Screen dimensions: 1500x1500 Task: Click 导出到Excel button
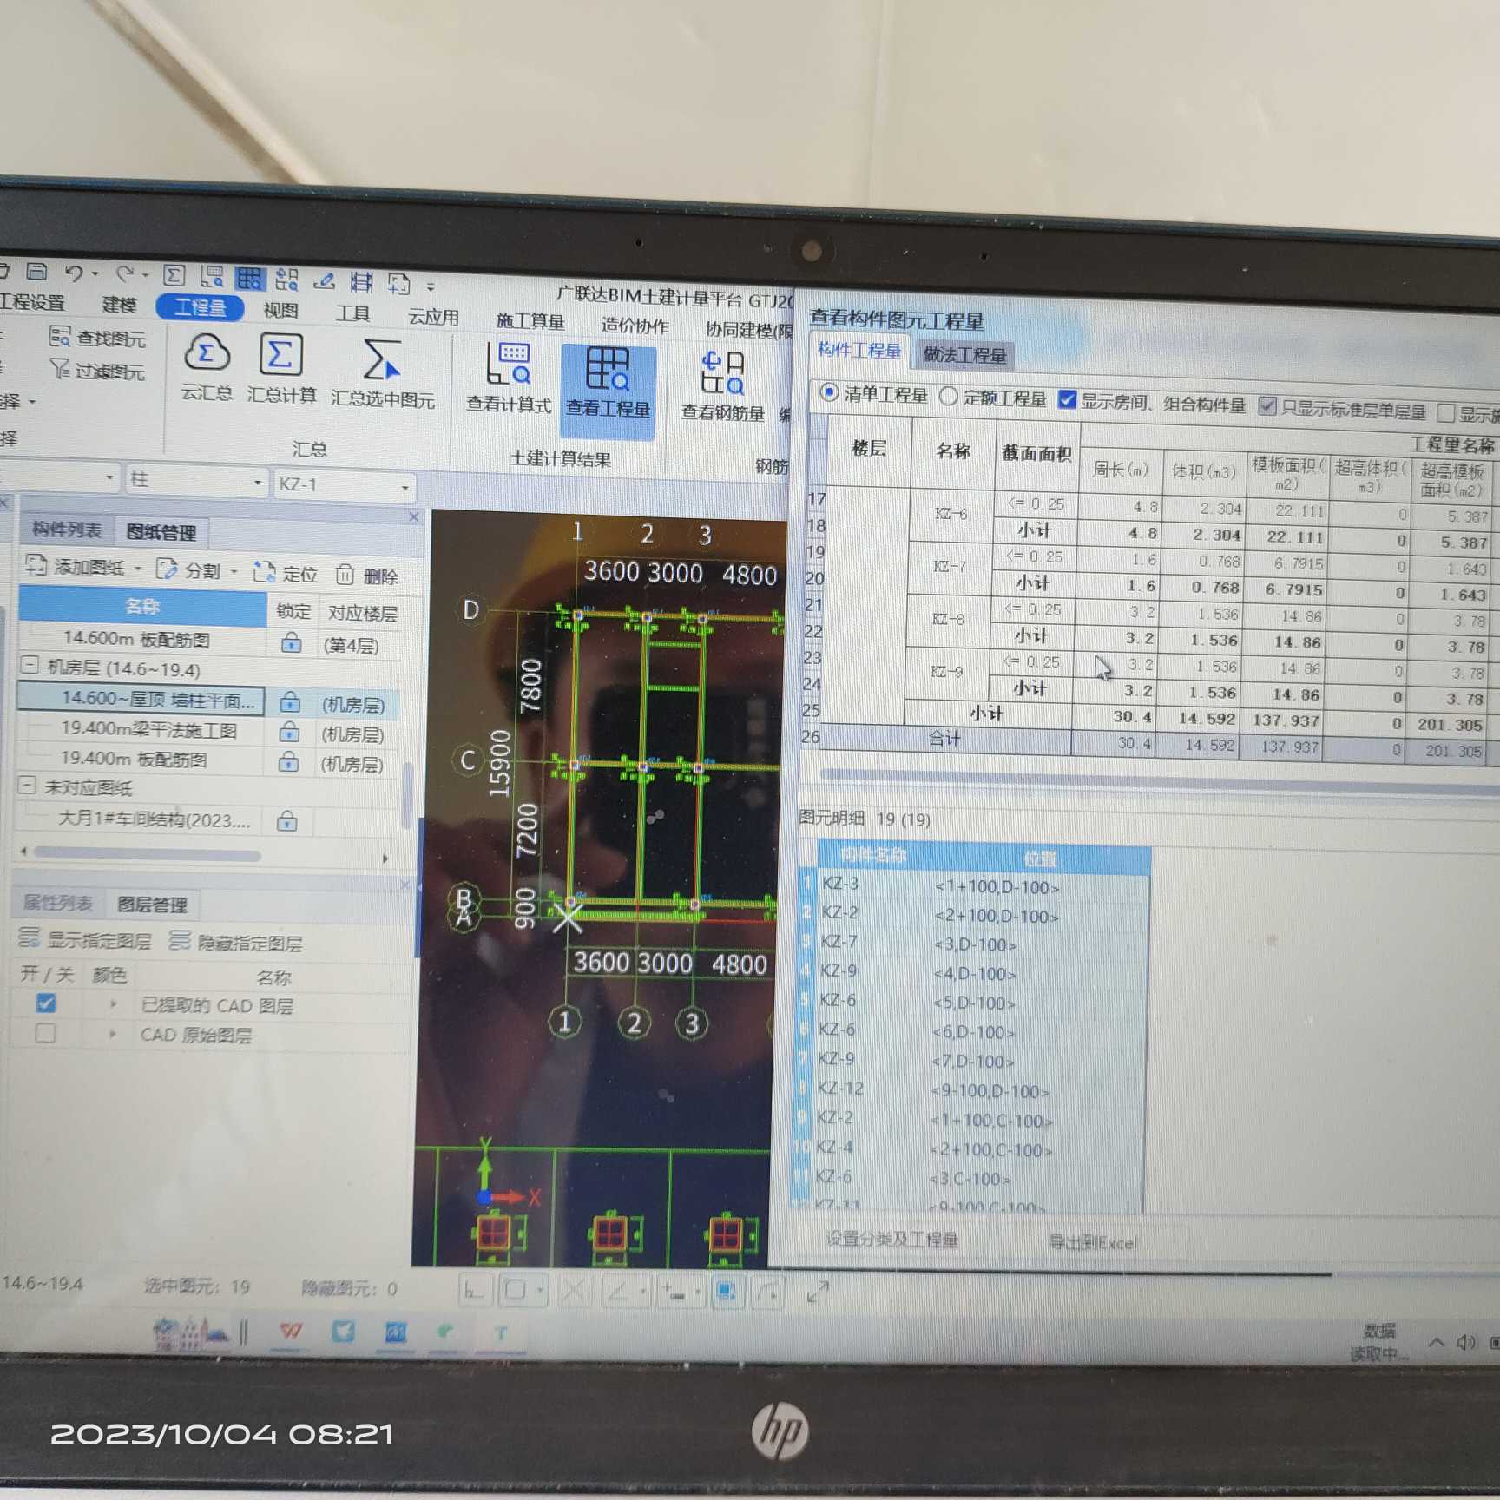pos(1093,1242)
